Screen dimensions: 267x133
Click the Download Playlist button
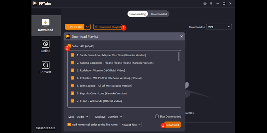(108, 27)
